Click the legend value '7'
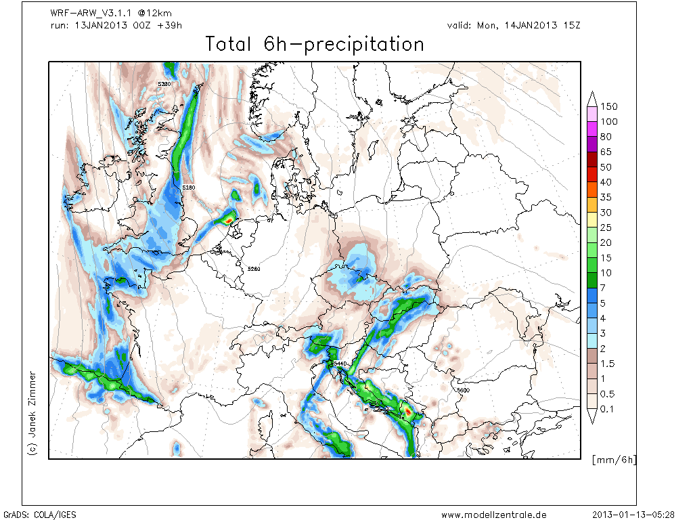This screenshot has height=520, width=693. coord(603,288)
